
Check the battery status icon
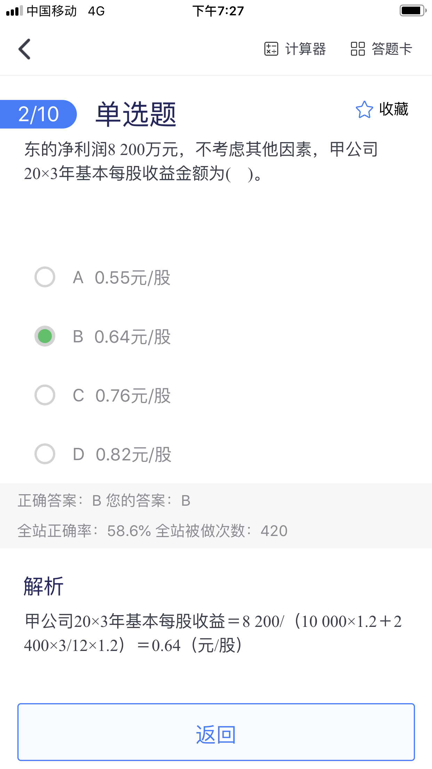tap(413, 11)
